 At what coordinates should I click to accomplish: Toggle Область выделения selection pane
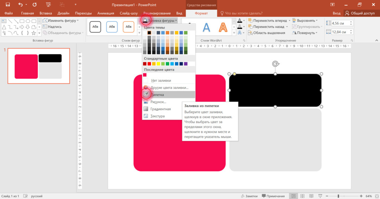point(266,33)
